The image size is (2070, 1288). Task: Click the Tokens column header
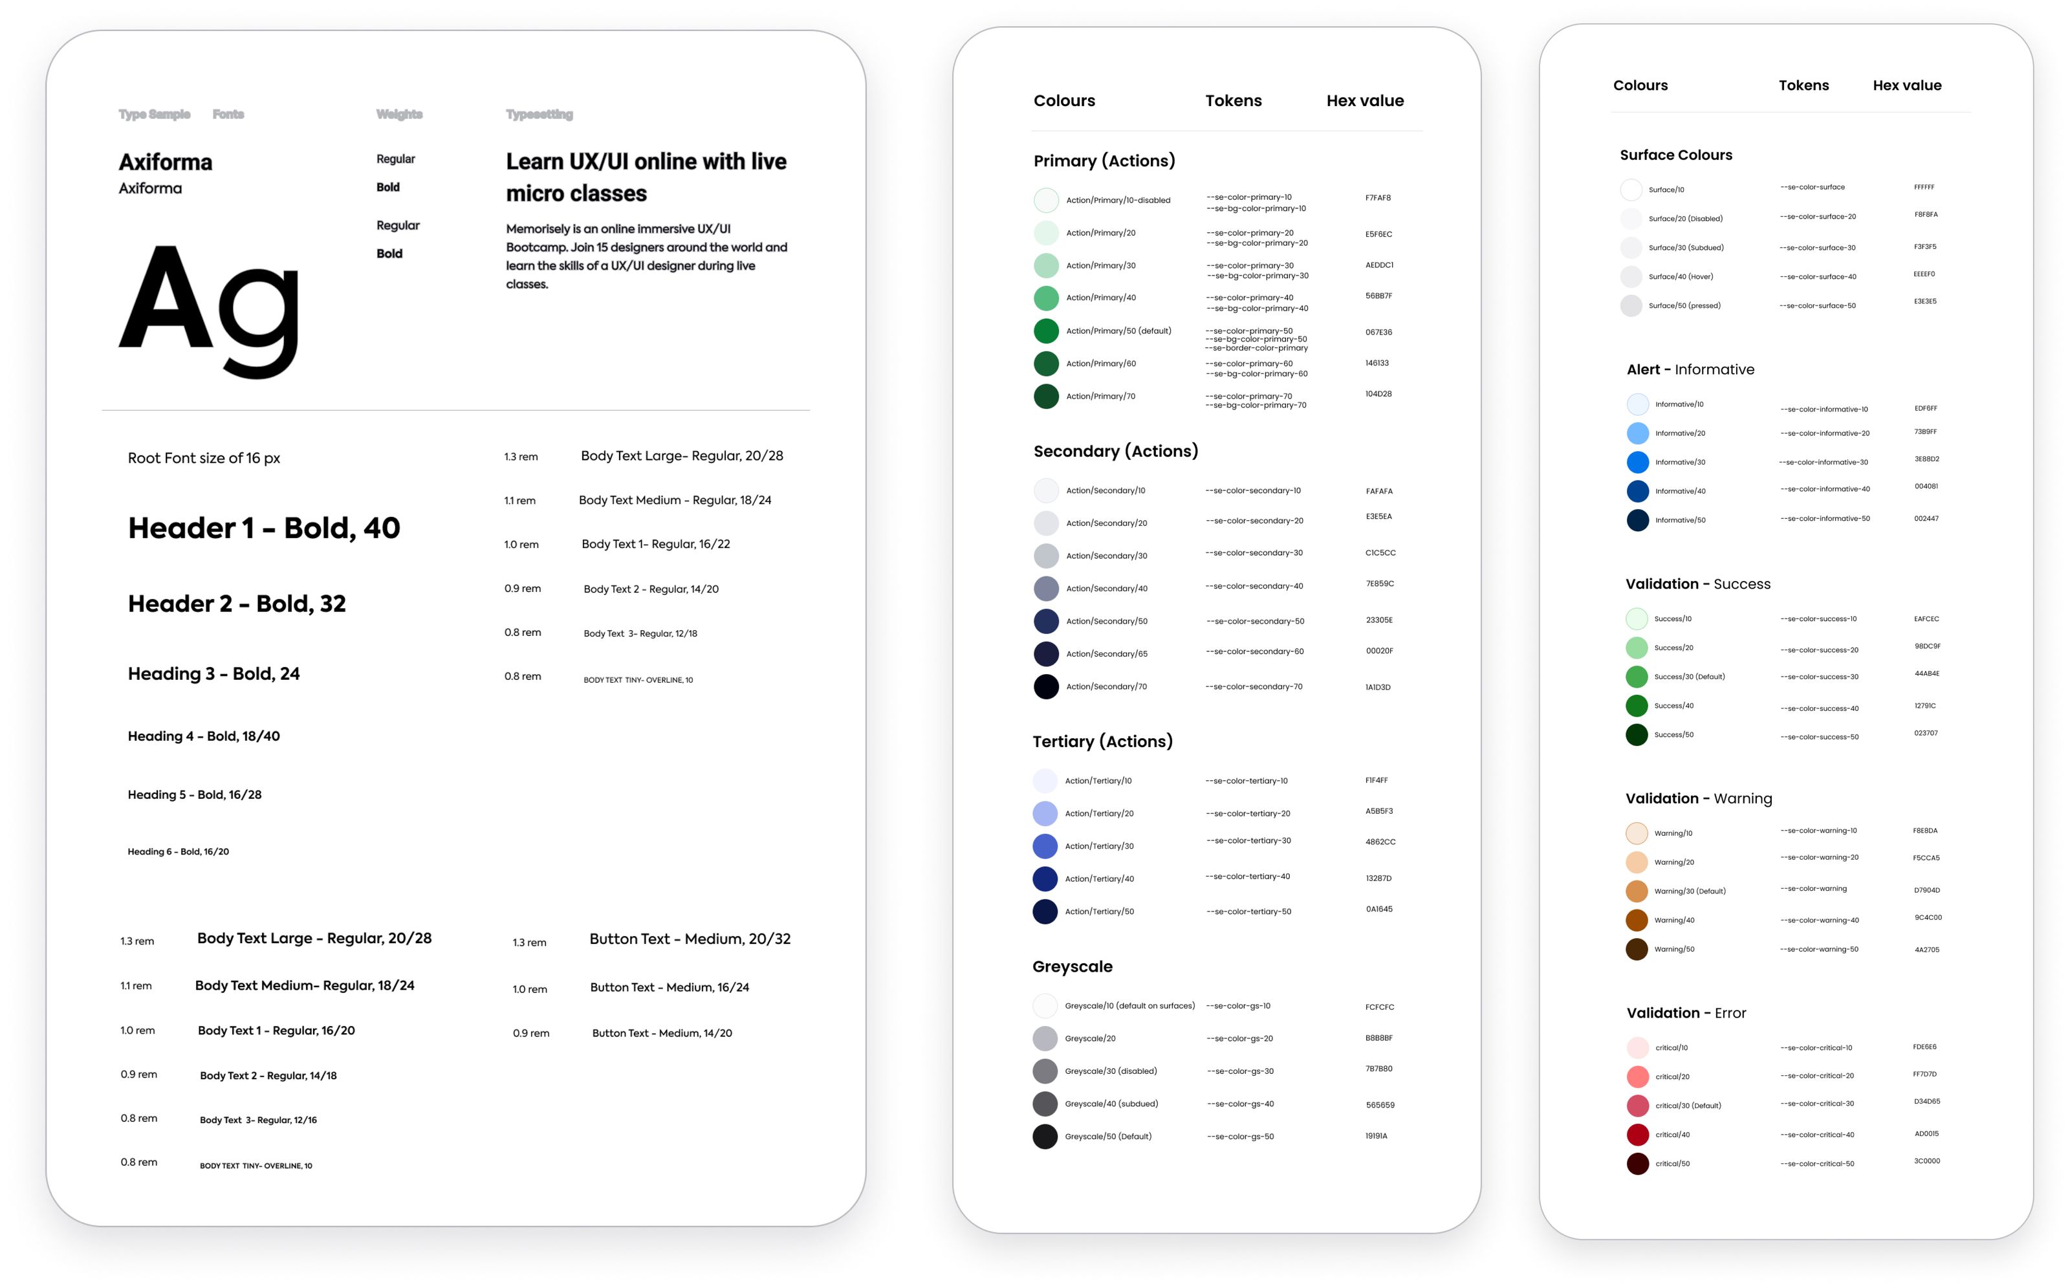click(x=1233, y=100)
